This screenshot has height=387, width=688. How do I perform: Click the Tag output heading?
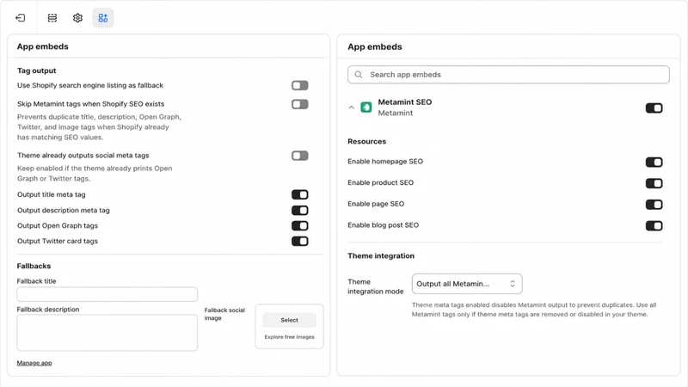coord(36,71)
